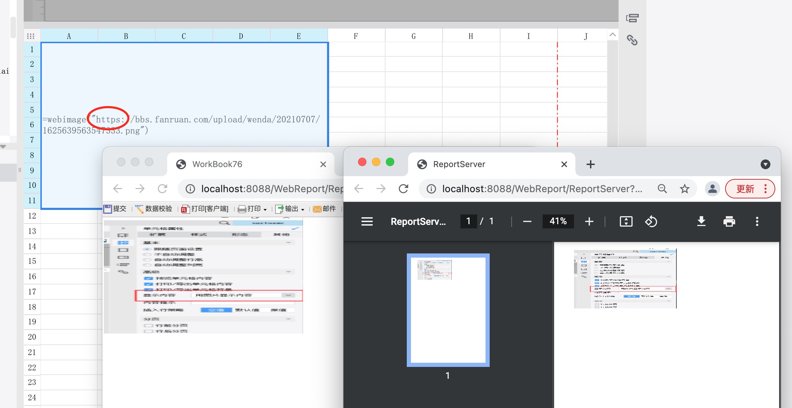
Task: Select column G header
Action: click(414, 36)
